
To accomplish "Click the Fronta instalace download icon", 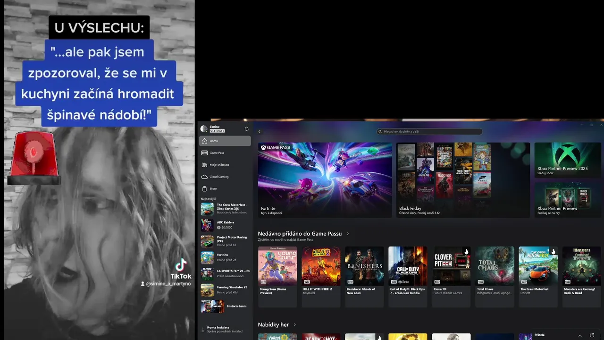I will click(x=203, y=329).
